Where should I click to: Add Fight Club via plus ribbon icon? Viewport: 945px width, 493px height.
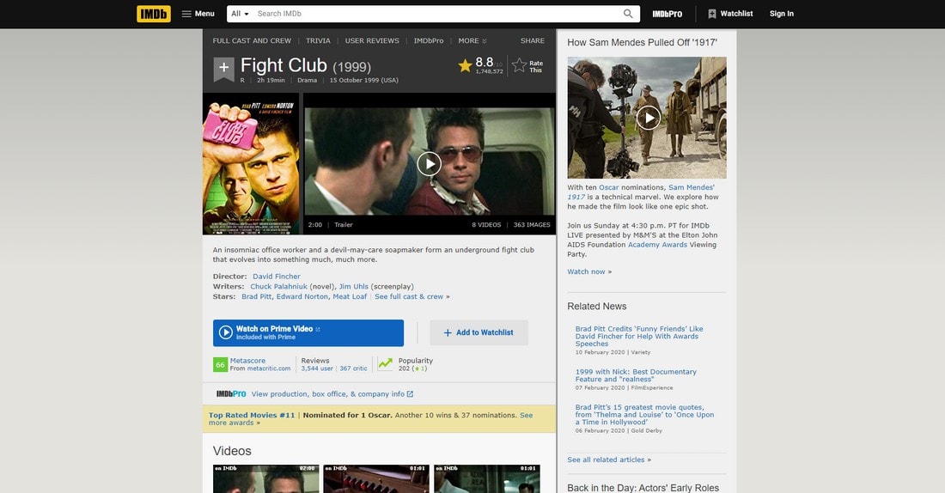[223, 68]
